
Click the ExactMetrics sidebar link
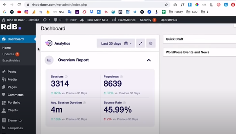pos(11,60)
